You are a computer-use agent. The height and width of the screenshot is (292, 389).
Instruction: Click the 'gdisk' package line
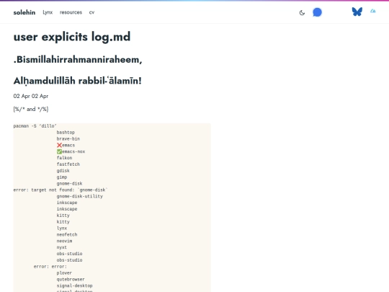[x=63, y=171]
